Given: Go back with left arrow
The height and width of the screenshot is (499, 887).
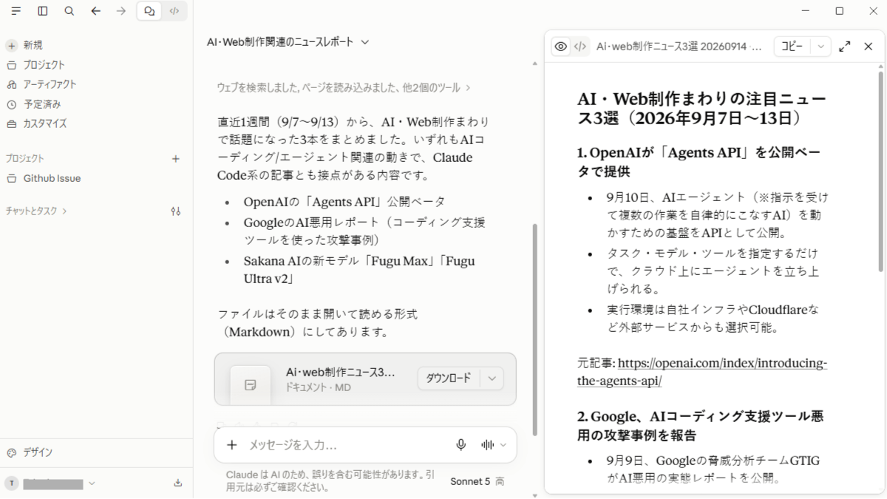Looking at the screenshot, I should [95, 11].
